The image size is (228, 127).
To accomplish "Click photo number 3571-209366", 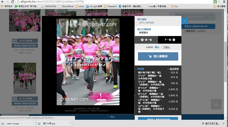I will 146,23.
